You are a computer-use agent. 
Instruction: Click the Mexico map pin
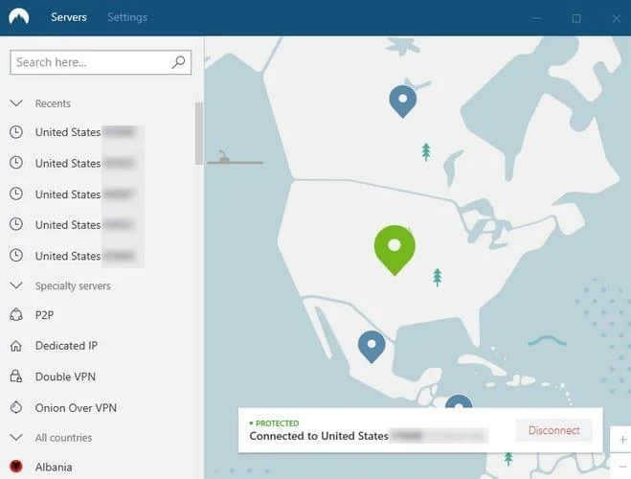point(372,347)
